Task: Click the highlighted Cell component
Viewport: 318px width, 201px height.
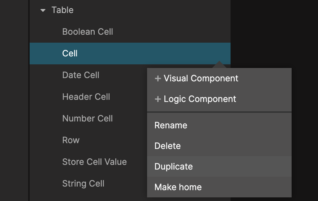Action: click(x=70, y=54)
